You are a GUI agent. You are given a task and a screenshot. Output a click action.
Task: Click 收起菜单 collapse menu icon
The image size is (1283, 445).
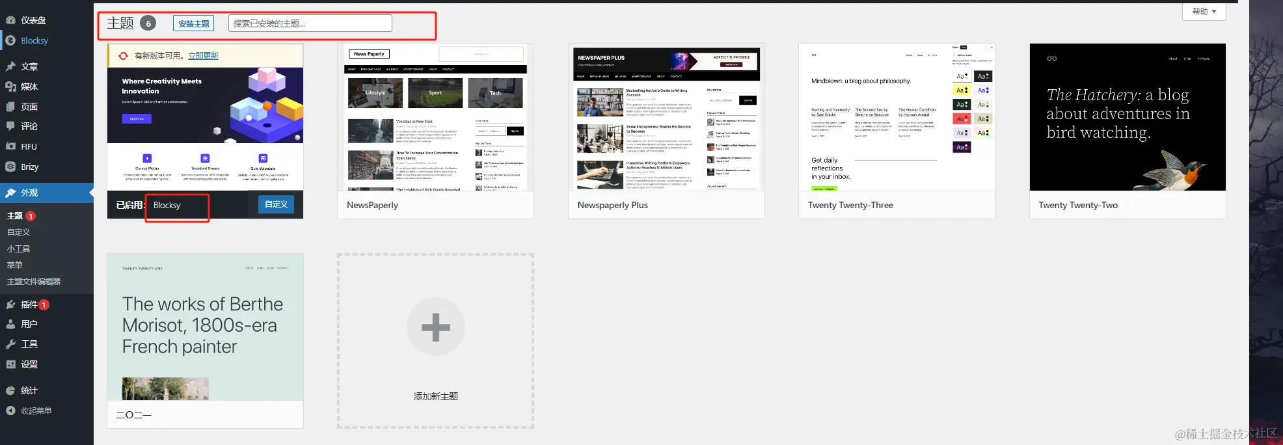coord(10,411)
